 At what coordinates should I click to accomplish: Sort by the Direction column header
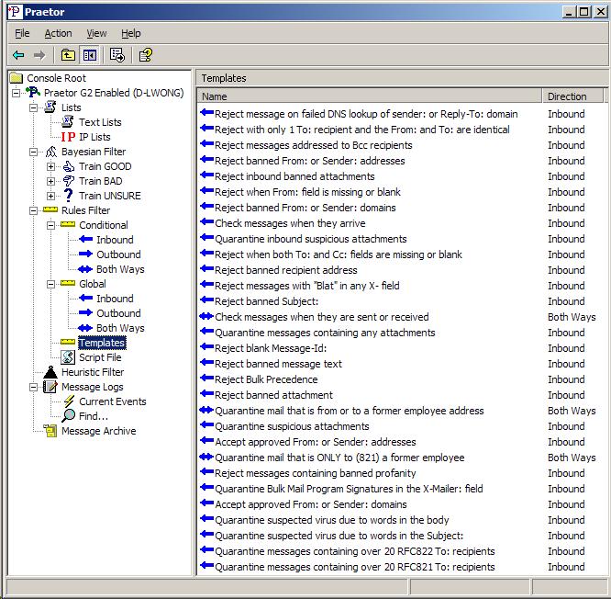[x=572, y=96]
